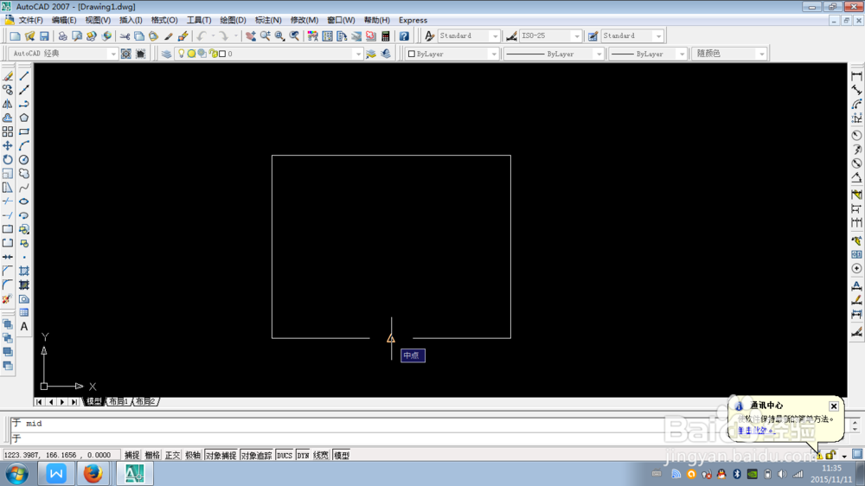865x486 pixels.
Task: Open the Windows Start button
Action: point(17,474)
